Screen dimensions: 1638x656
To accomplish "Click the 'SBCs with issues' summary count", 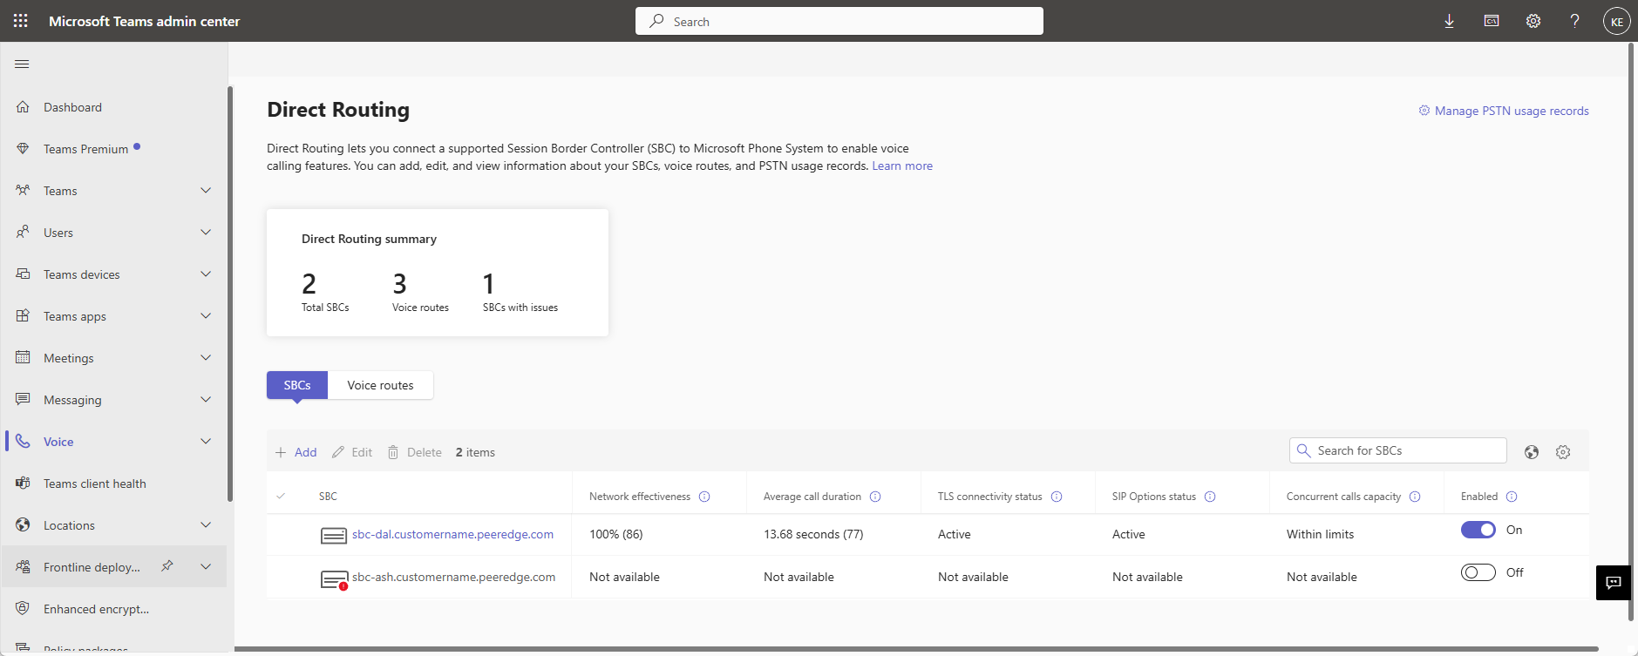I will coord(489,284).
